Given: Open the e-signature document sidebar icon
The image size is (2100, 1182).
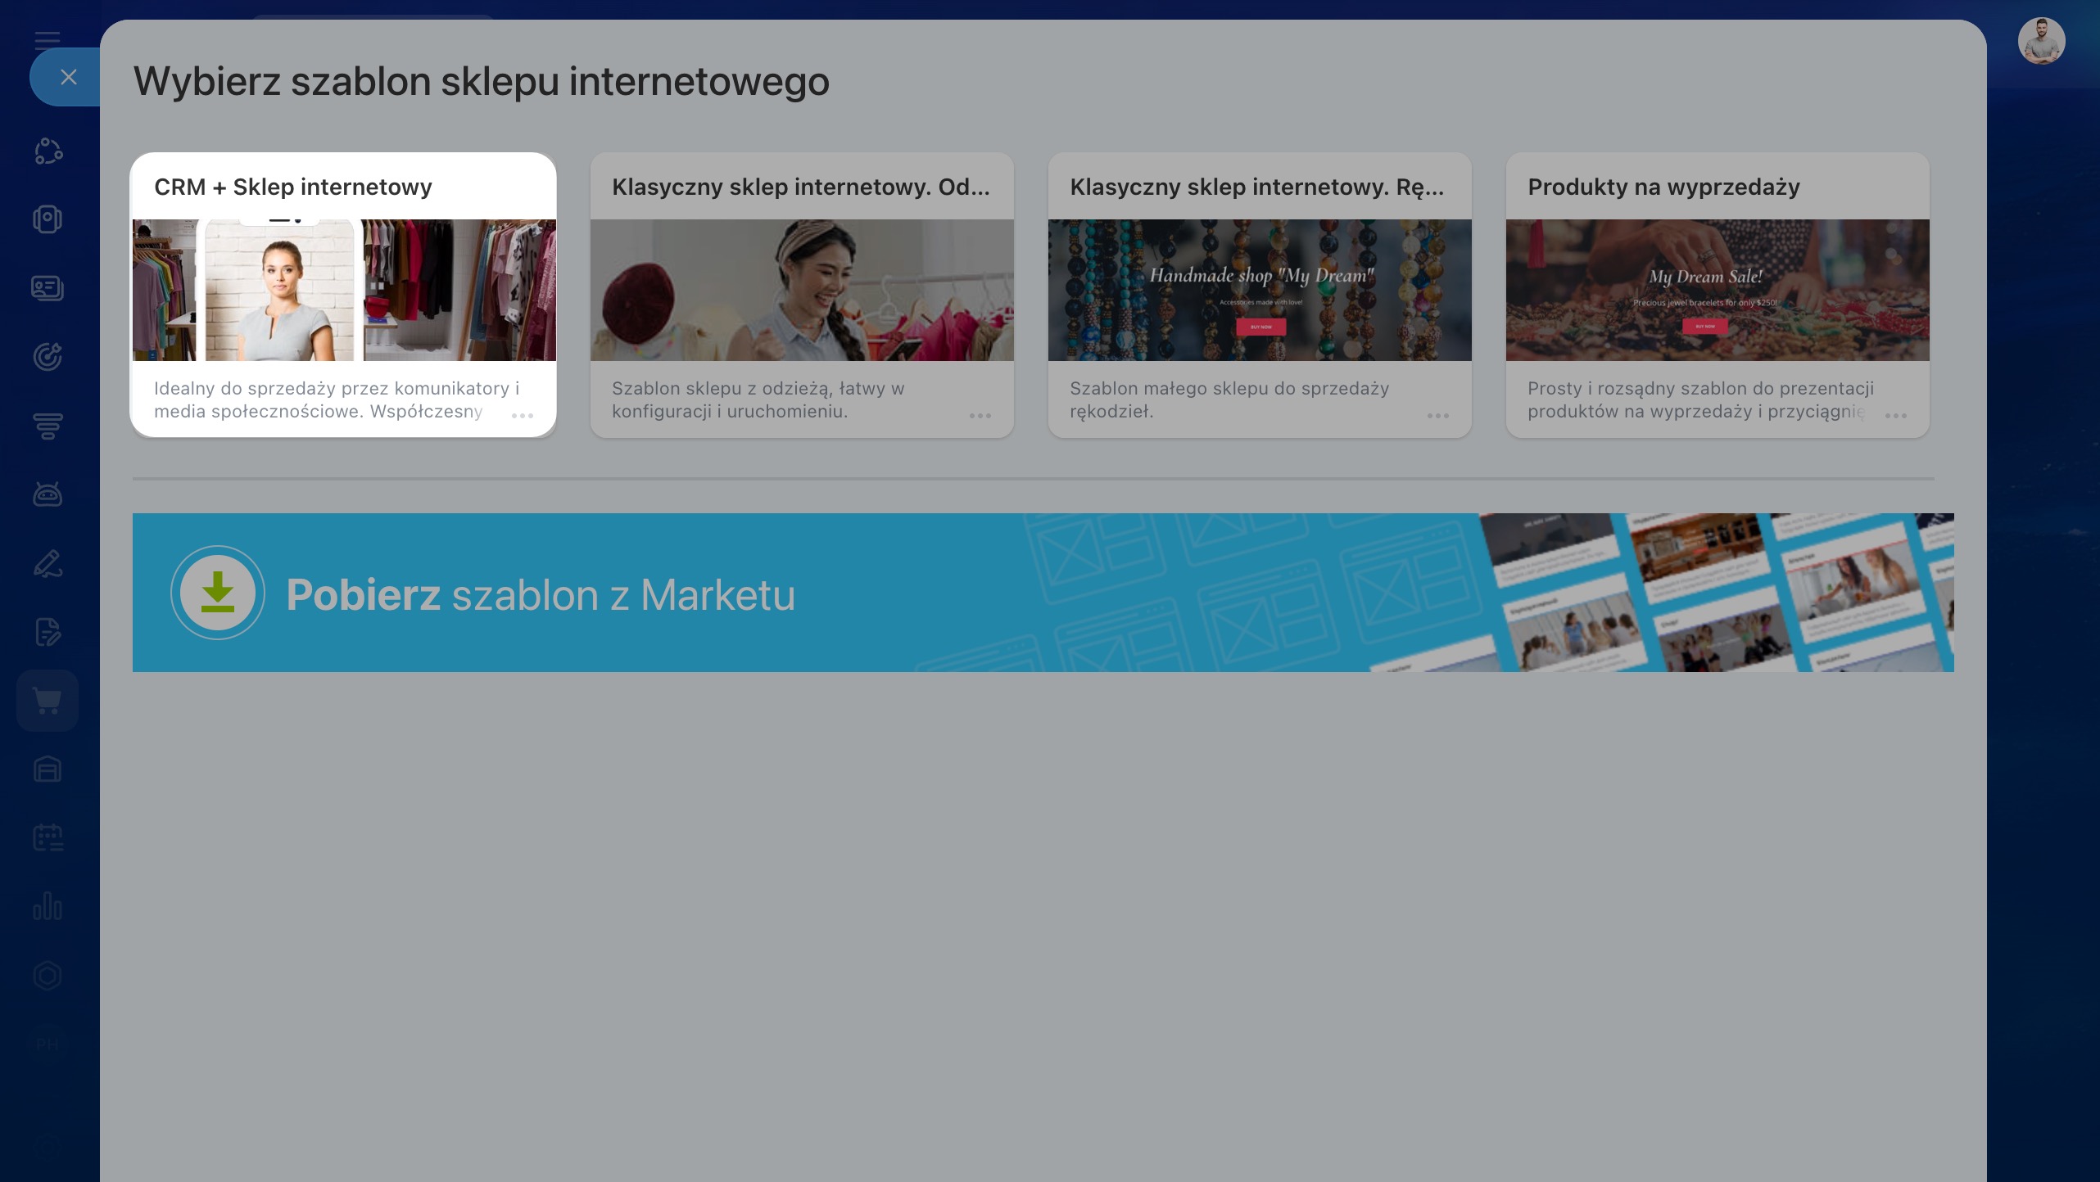Looking at the screenshot, I should [48, 632].
